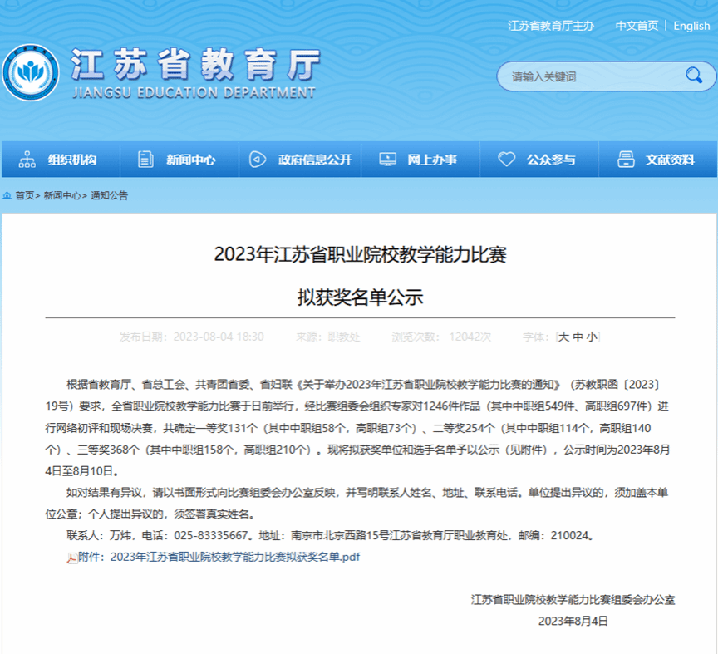Image resolution: width=718 pixels, height=654 pixels.
Task: Click the 政府信息公开 circle icon
Action: pyautogui.click(x=258, y=160)
